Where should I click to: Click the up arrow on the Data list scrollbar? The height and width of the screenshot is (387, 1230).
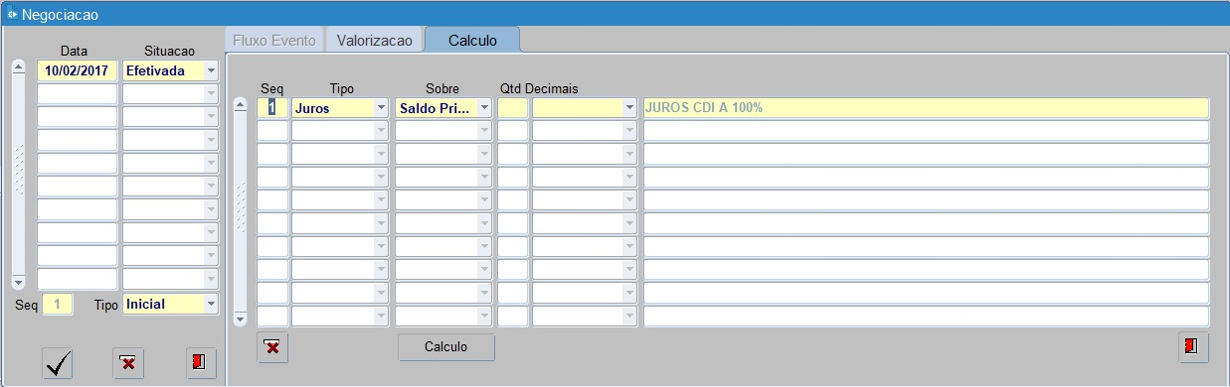[x=18, y=68]
